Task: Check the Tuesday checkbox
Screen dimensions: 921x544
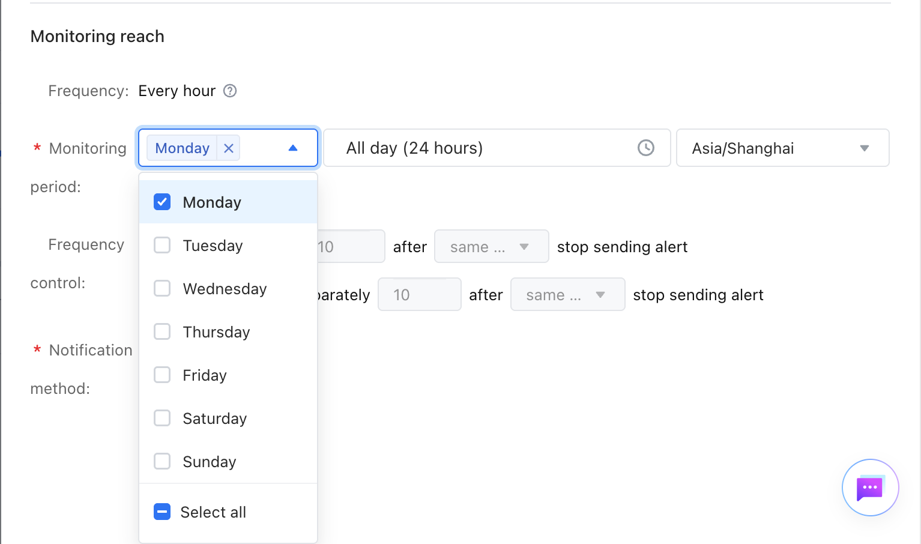Action: (x=162, y=245)
